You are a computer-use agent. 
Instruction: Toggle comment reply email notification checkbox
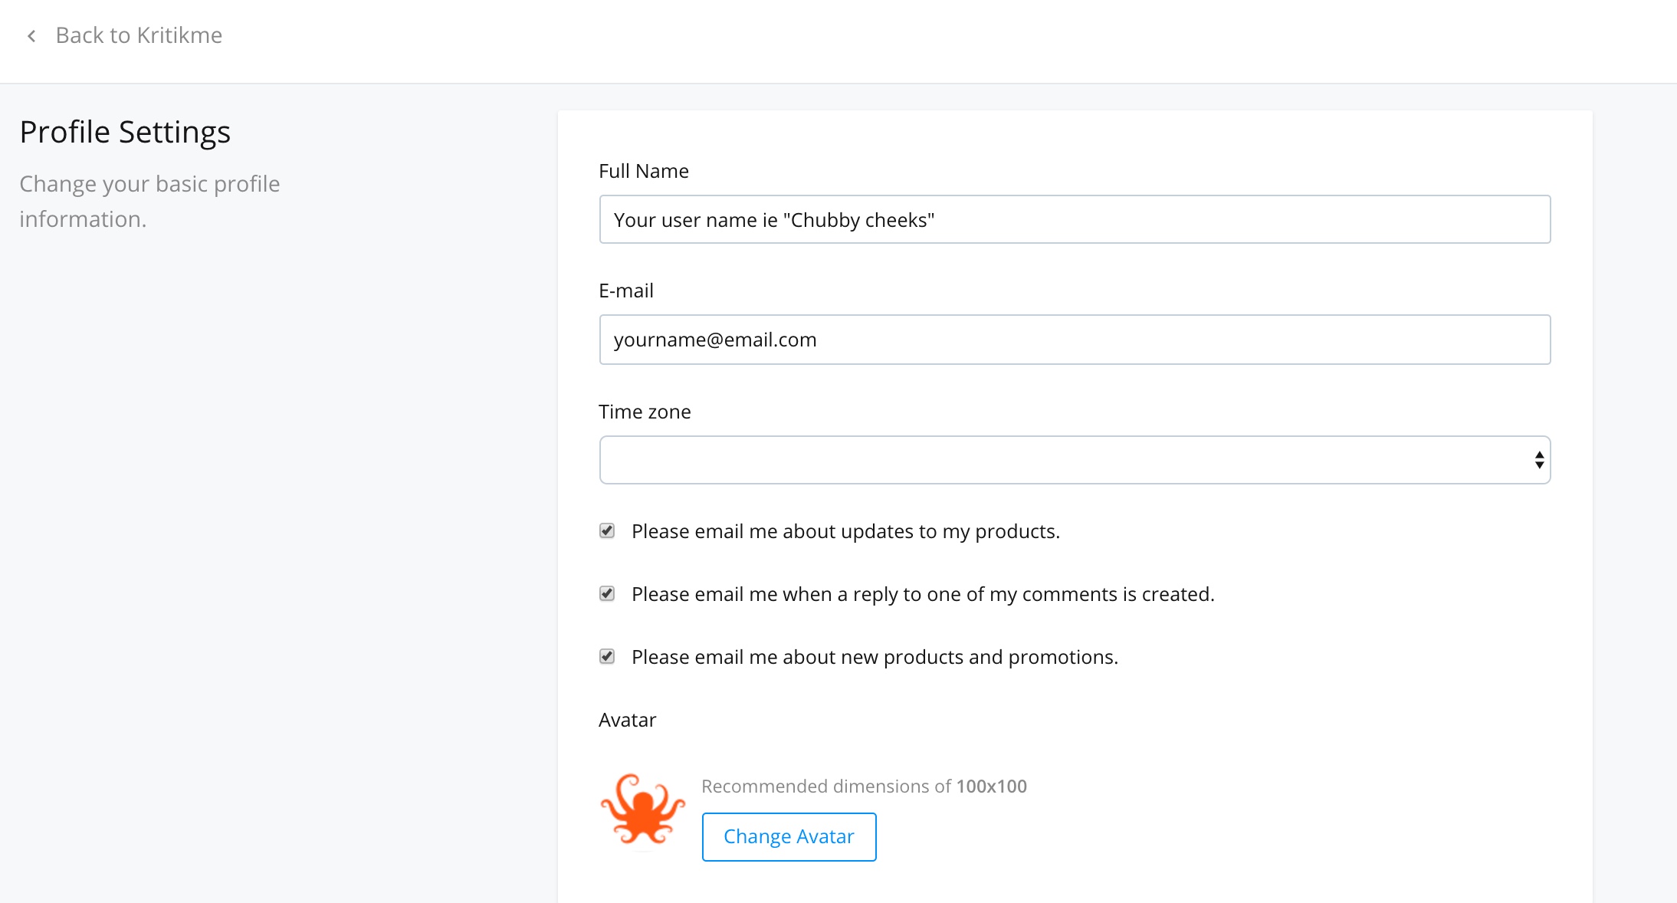coord(607,593)
